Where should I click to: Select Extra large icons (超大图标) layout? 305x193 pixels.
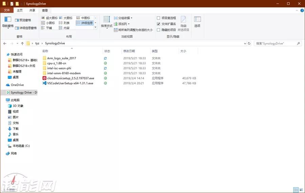point(49,18)
